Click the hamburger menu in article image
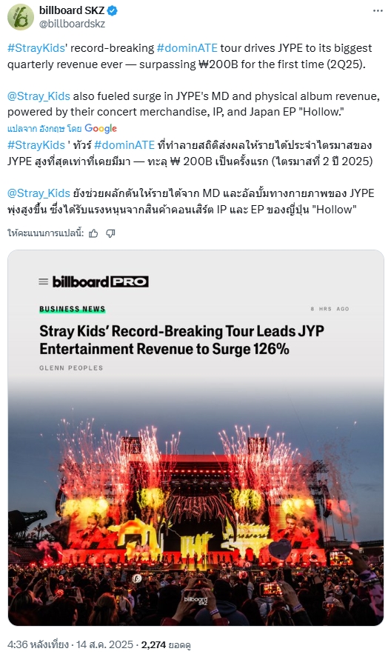 [x=43, y=281]
